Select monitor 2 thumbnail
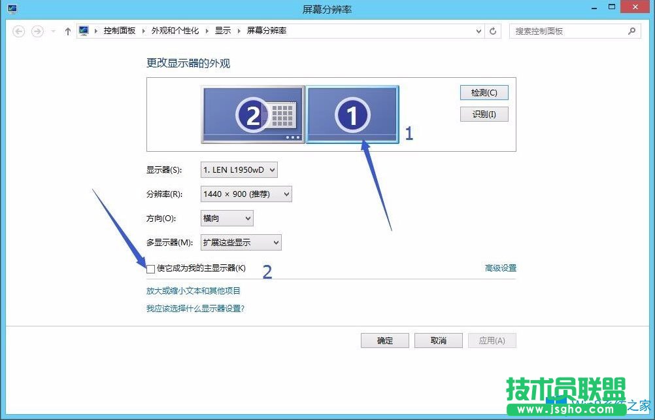The image size is (655, 420). pyautogui.click(x=253, y=113)
